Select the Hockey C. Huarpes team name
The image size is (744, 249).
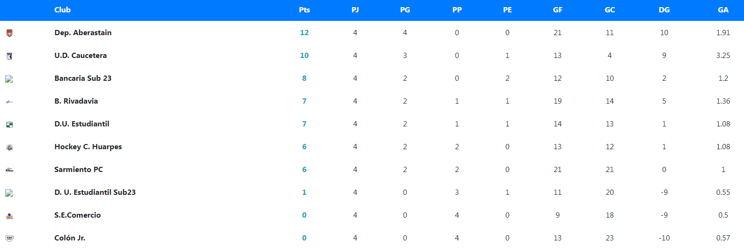click(x=88, y=147)
